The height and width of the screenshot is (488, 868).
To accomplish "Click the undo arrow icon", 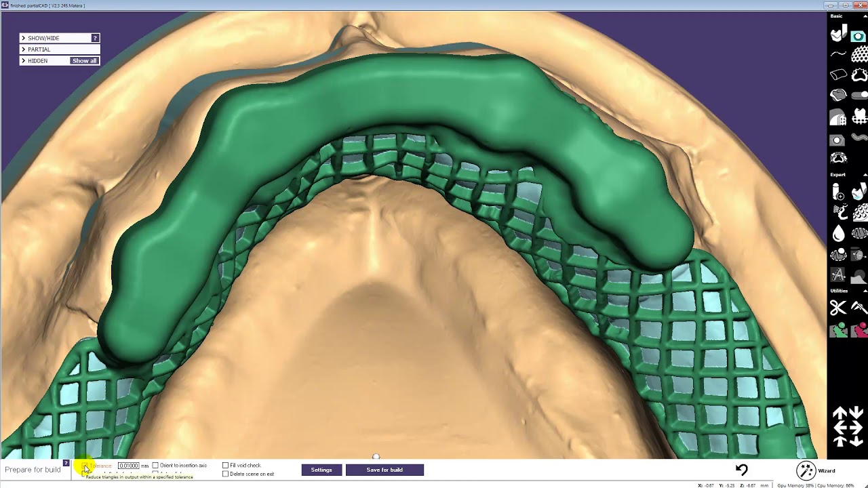I will 742,470.
